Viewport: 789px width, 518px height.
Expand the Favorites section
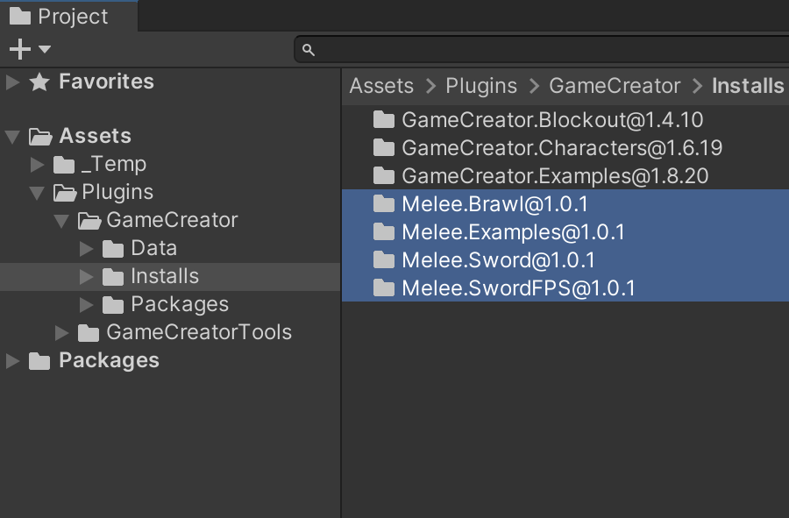pos(12,82)
